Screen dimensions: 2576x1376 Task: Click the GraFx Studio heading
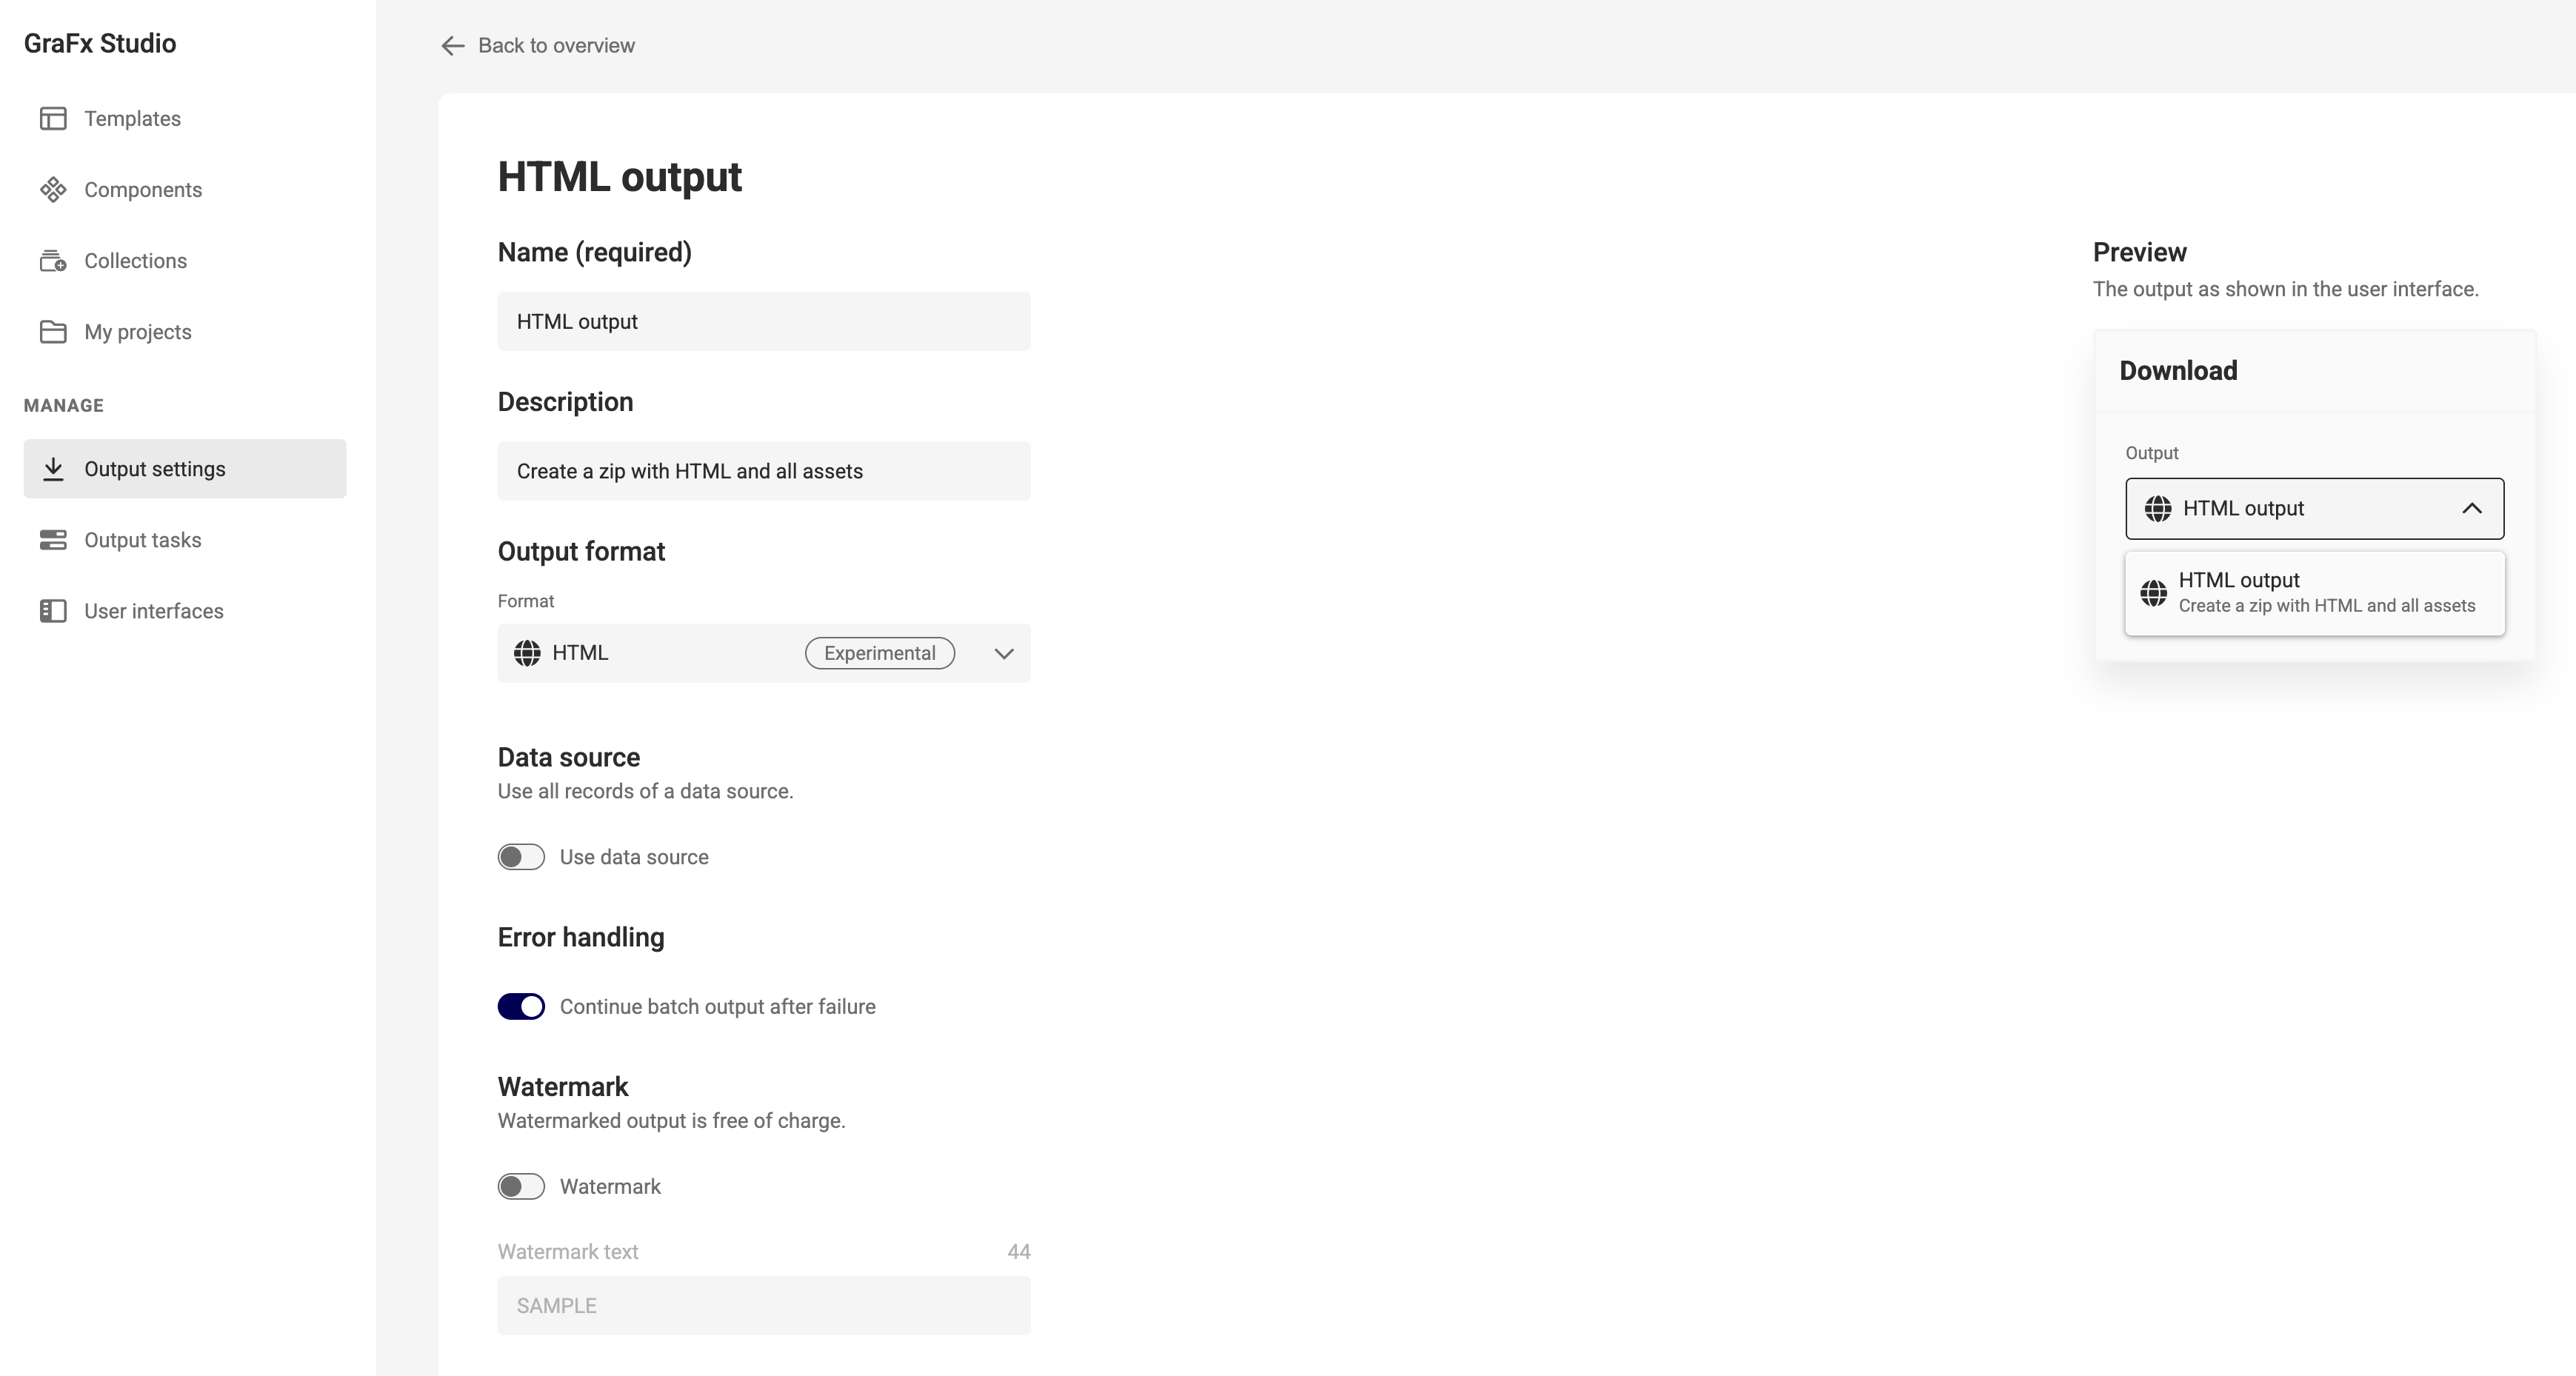point(99,43)
